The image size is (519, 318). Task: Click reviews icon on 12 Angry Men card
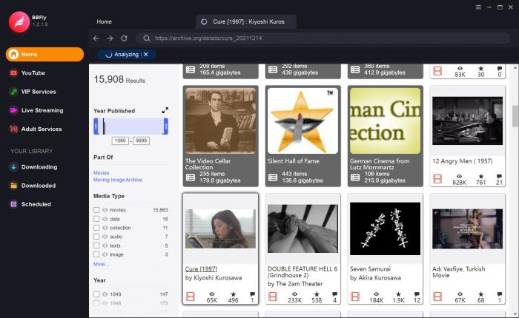click(499, 176)
